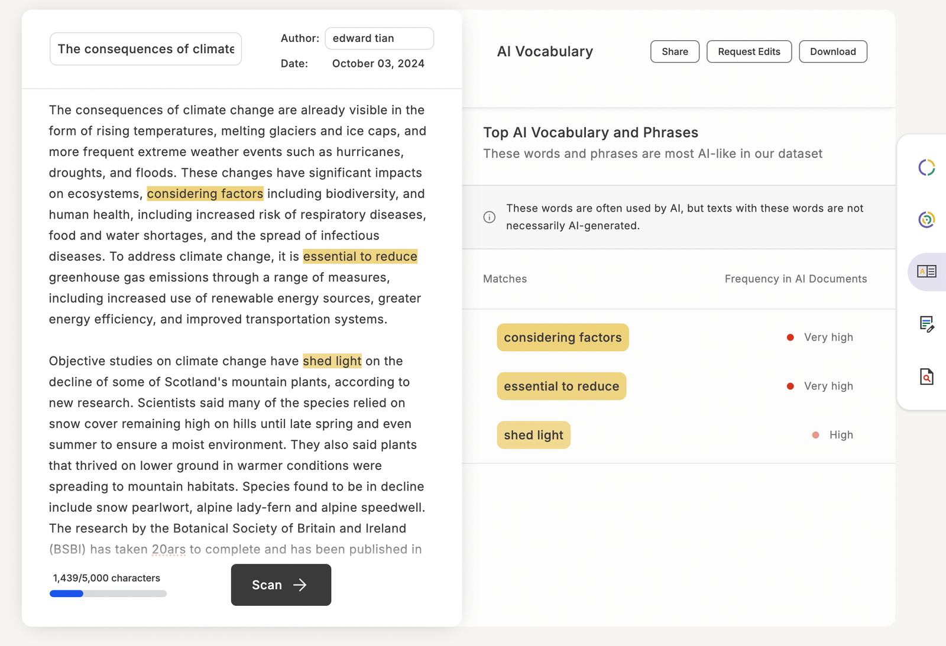The width and height of the screenshot is (946, 646).
Task: Click the Download button
Action: [x=832, y=51]
